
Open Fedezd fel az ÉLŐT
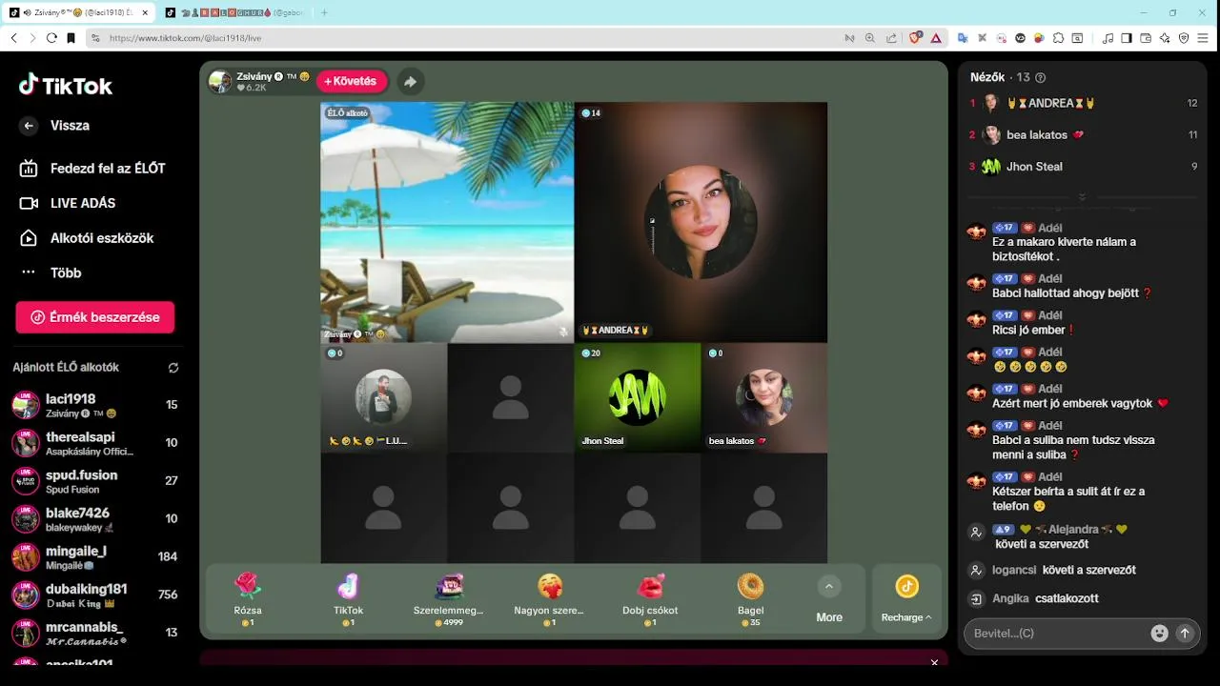92,168
